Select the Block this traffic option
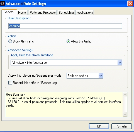 click(x=10, y=41)
